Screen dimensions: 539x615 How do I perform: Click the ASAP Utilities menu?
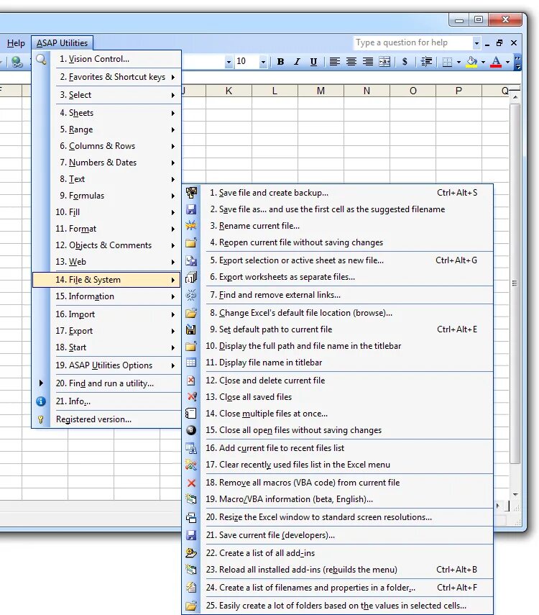click(x=62, y=42)
